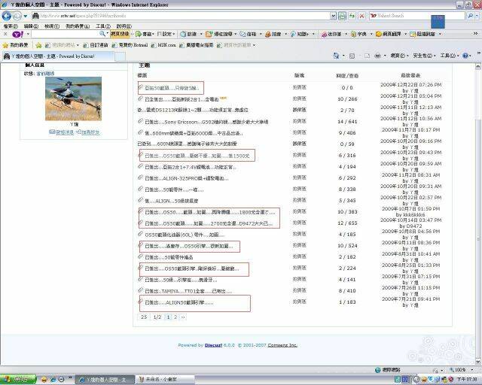Open the Tools menu in menu bar

[103, 26]
